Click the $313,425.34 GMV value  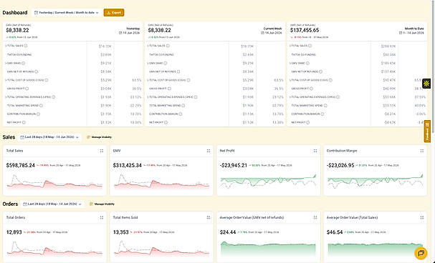point(128,165)
